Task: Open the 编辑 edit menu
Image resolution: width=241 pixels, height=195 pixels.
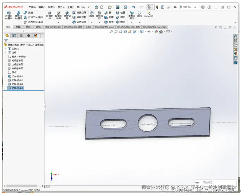Action: pos(42,7)
